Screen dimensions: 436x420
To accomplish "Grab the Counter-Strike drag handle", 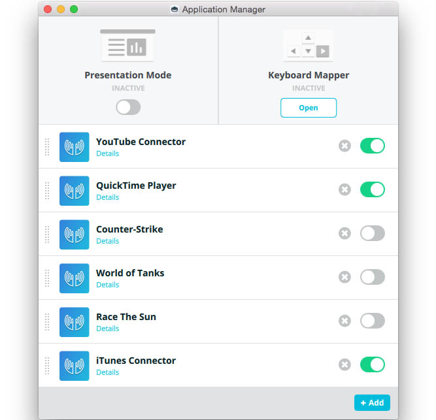I will 47,234.
